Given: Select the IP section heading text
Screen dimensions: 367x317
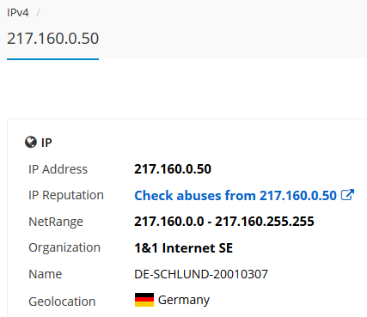Looking at the screenshot, I should [46, 143].
